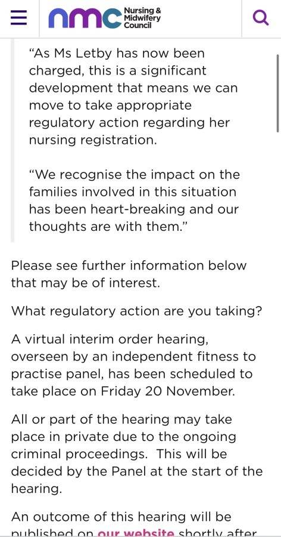Click the page's vertical scrollbar thumb
281x537 pixels.
[x=278, y=93]
